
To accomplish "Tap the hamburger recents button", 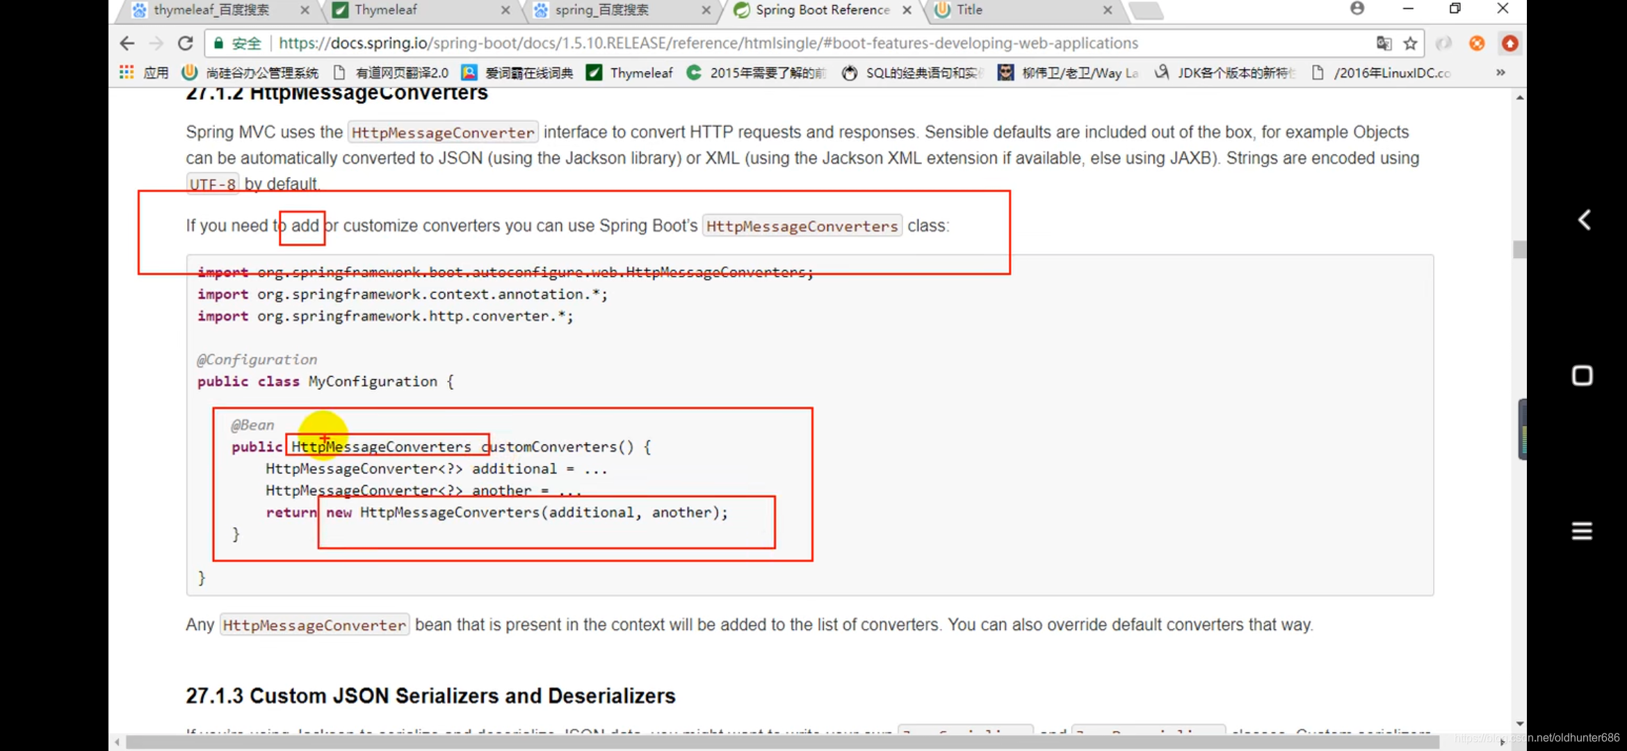I will click(x=1582, y=531).
